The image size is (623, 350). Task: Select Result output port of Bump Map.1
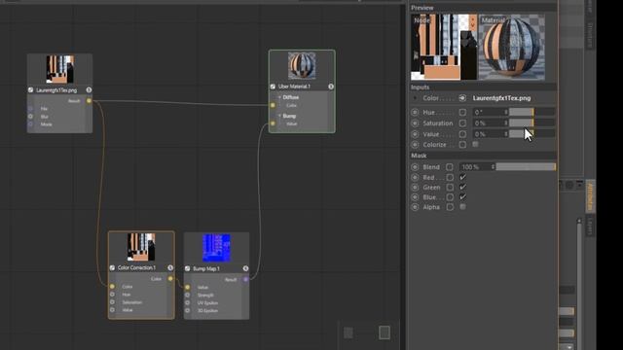click(x=246, y=280)
